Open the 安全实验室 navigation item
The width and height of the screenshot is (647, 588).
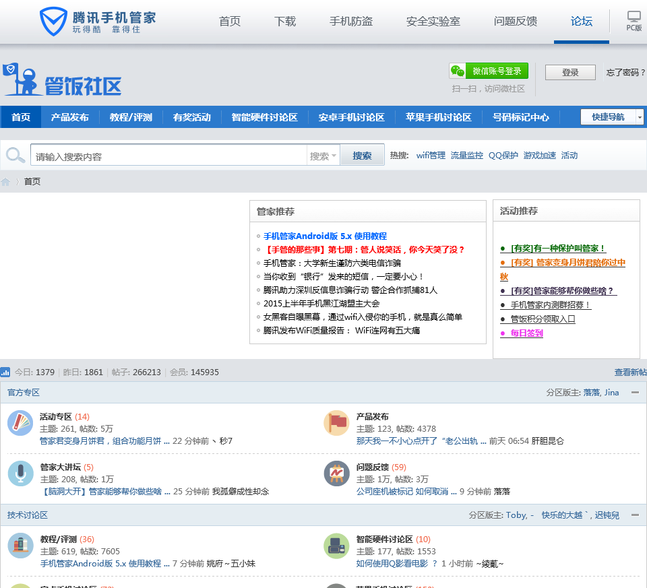[x=433, y=22]
